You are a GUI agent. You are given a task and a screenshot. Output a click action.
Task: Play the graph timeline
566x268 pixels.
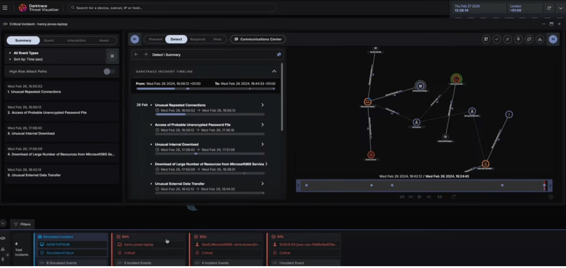419,197
